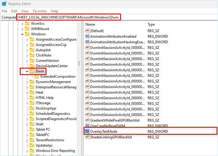
Task: Click the (Default) string value icon
Action: point(87,31)
